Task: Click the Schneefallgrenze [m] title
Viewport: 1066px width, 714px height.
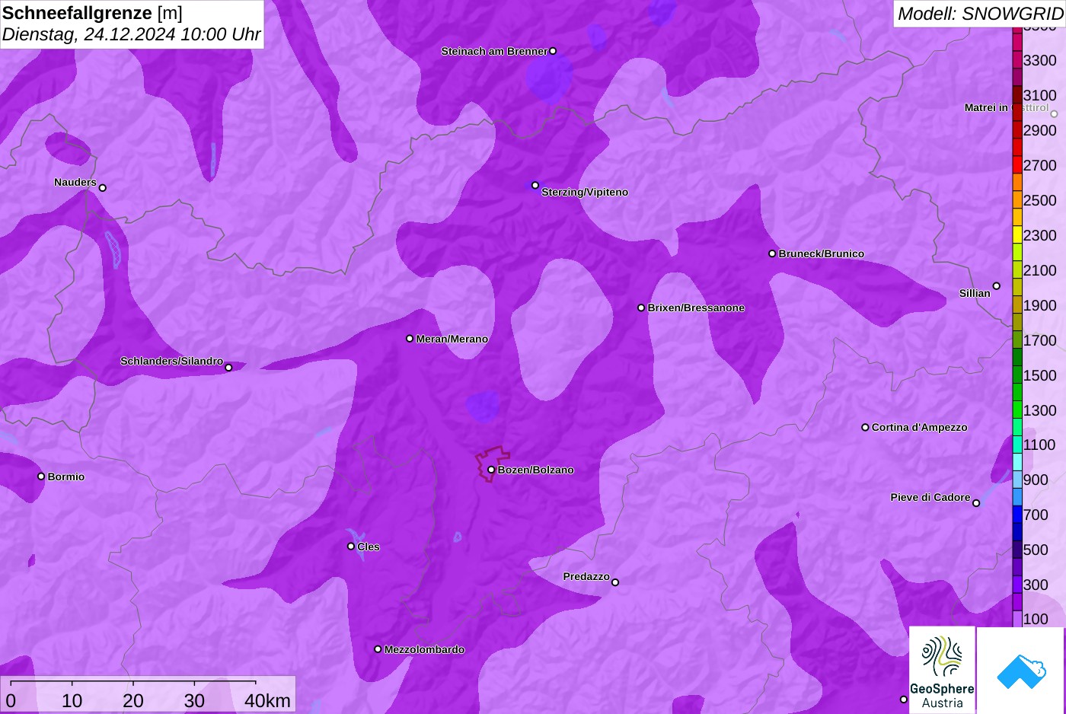Action: tap(92, 13)
